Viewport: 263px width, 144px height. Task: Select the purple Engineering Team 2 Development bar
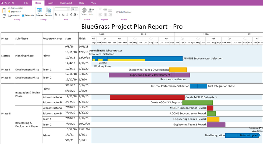(150, 75)
